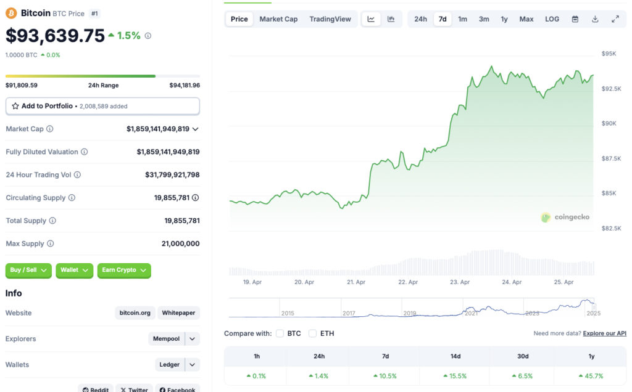Open the Wallet dropdown
Viewport: 632px width, 392px height.
point(74,270)
